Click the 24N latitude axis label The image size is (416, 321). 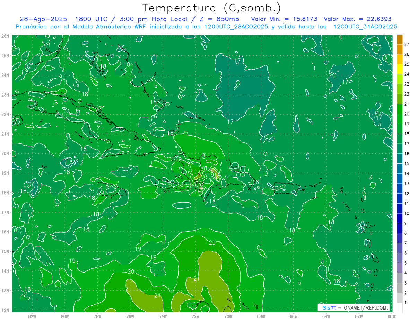[x=5, y=75]
